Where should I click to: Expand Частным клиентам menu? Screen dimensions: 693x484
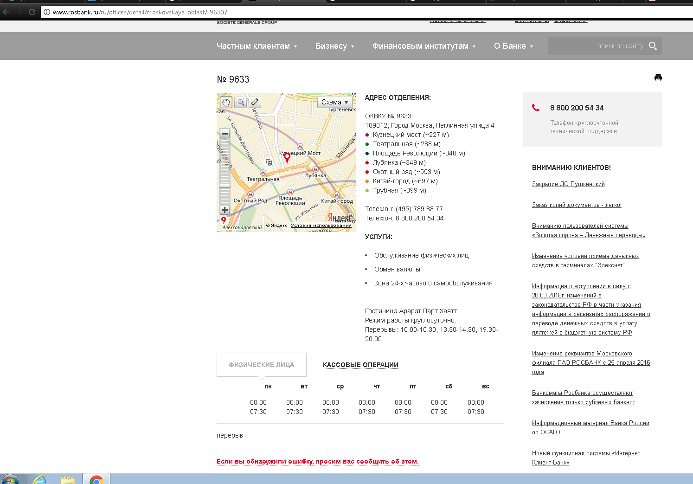(x=257, y=46)
